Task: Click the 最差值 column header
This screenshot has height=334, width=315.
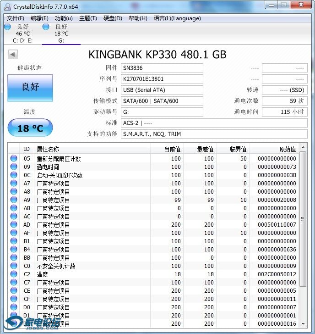Action: 200,149
